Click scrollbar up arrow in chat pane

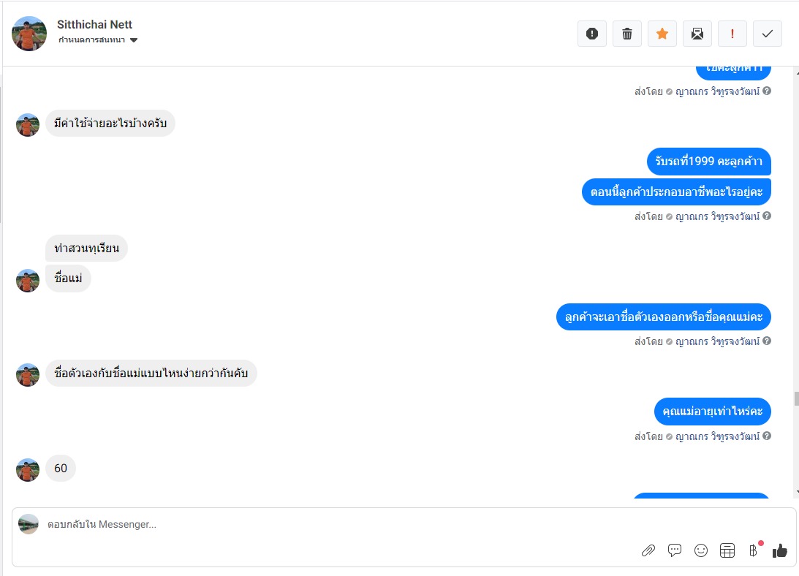pyautogui.click(x=797, y=73)
